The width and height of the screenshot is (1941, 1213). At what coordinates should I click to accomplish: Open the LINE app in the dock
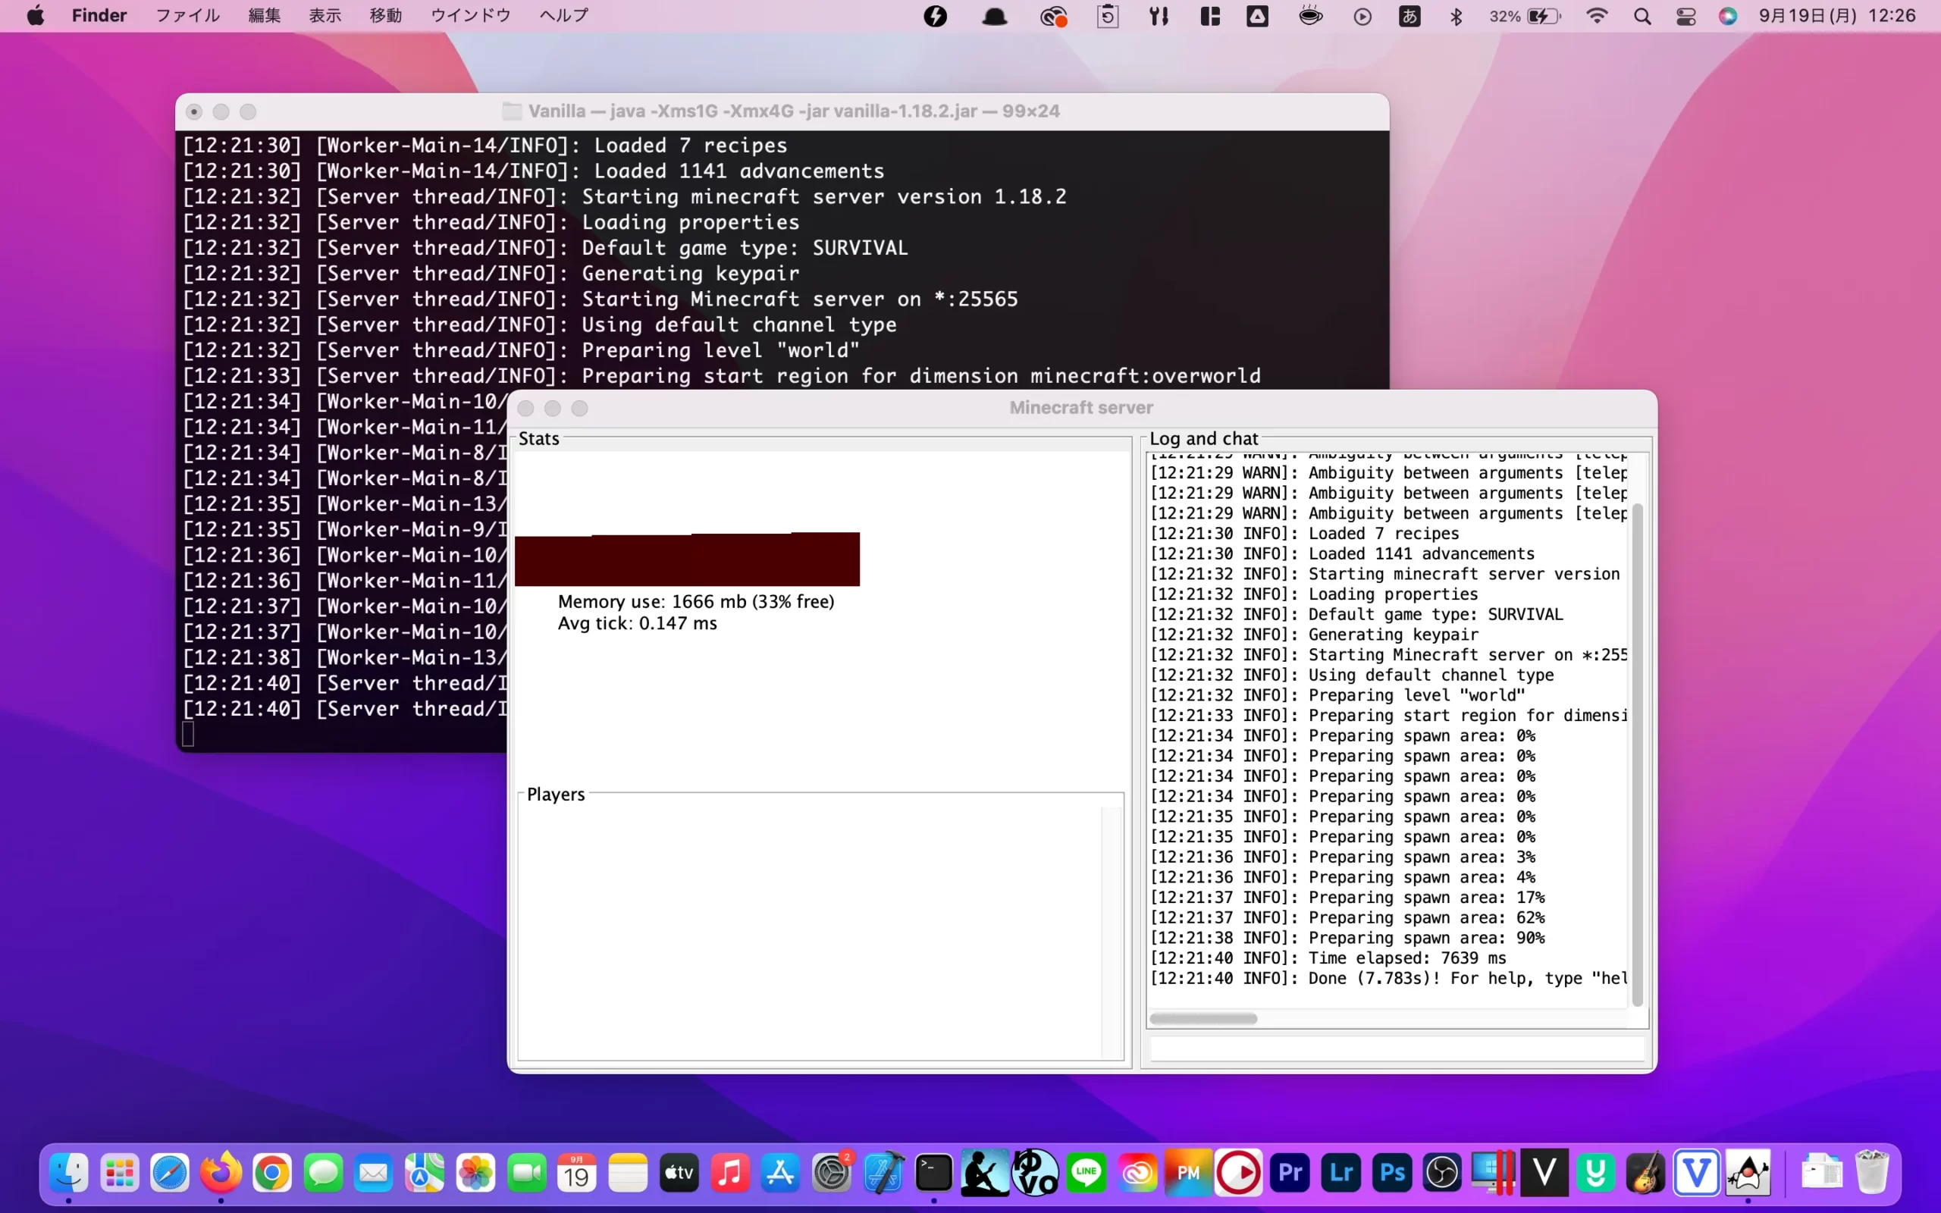(x=1086, y=1174)
